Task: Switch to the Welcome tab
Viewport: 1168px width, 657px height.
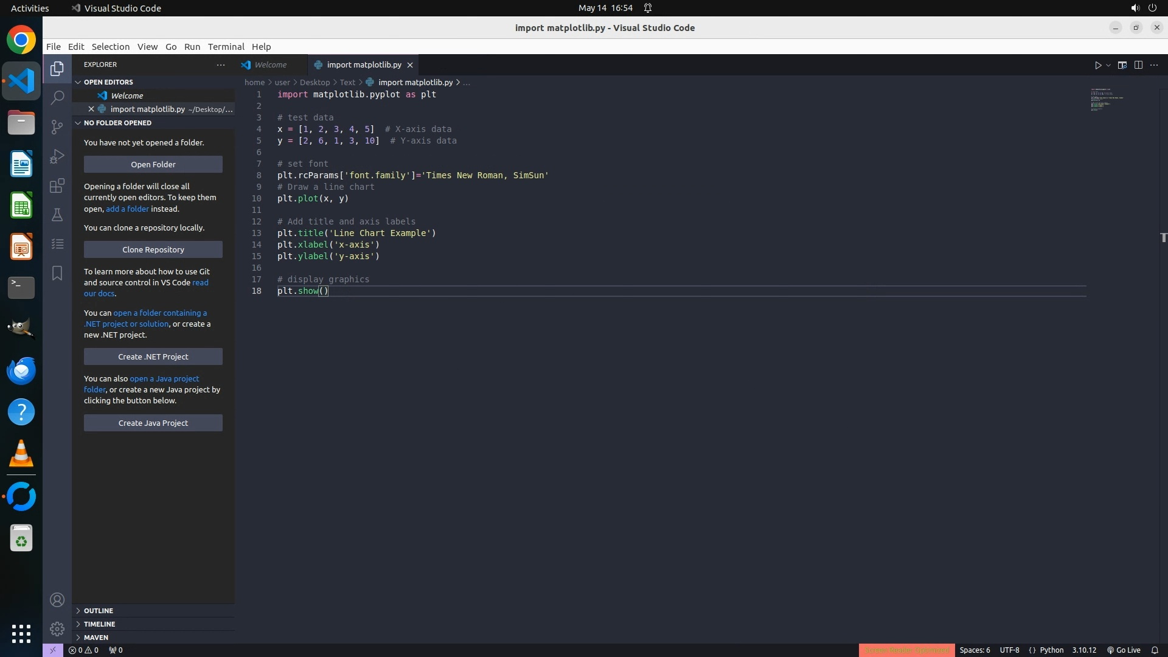Action: click(270, 64)
